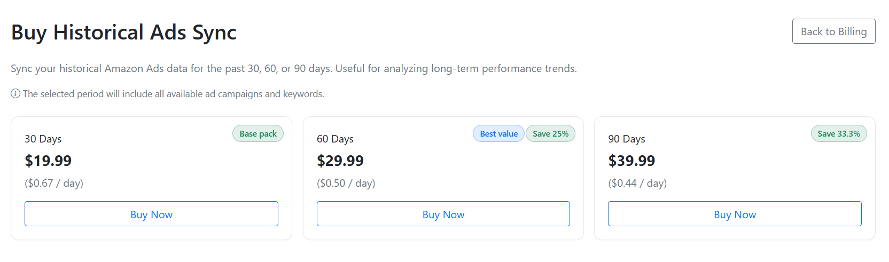The image size is (889, 262).
Task: Click the $29.99 price
Action: [340, 161]
